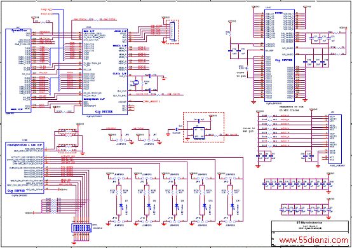This screenshot has height=248, width=352.
Task: Select the upper decoupling capacitor row at right
Action: [297, 184]
